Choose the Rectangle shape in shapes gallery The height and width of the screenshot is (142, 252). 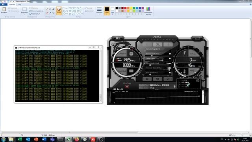tap(72, 8)
